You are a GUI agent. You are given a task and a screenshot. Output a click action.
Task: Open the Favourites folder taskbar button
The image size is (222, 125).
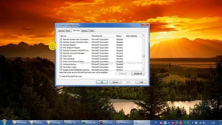54,123
